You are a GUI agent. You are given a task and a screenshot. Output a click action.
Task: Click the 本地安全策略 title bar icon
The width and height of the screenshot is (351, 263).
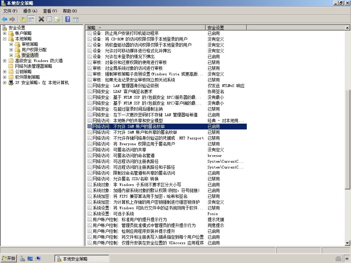(x=3, y=3)
